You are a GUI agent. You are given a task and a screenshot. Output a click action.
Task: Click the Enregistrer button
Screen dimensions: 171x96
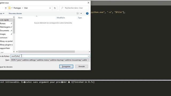(x=66, y=66)
